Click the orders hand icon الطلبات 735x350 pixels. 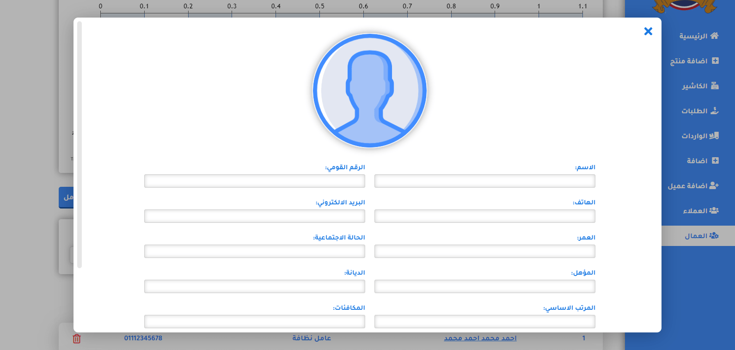pyautogui.click(x=715, y=111)
